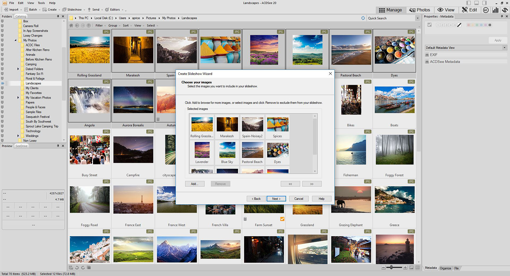Collapse the My Photos tree node
Viewport: 510px width, 276px height.
(16, 40)
